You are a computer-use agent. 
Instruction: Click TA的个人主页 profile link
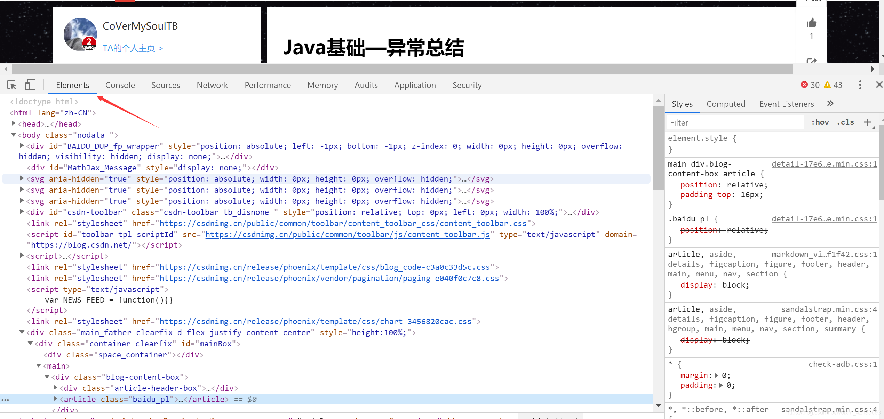tap(133, 48)
